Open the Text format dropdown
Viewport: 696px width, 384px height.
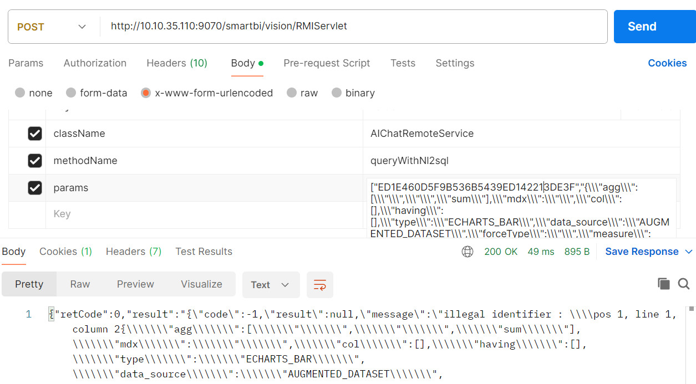point(271,285)
